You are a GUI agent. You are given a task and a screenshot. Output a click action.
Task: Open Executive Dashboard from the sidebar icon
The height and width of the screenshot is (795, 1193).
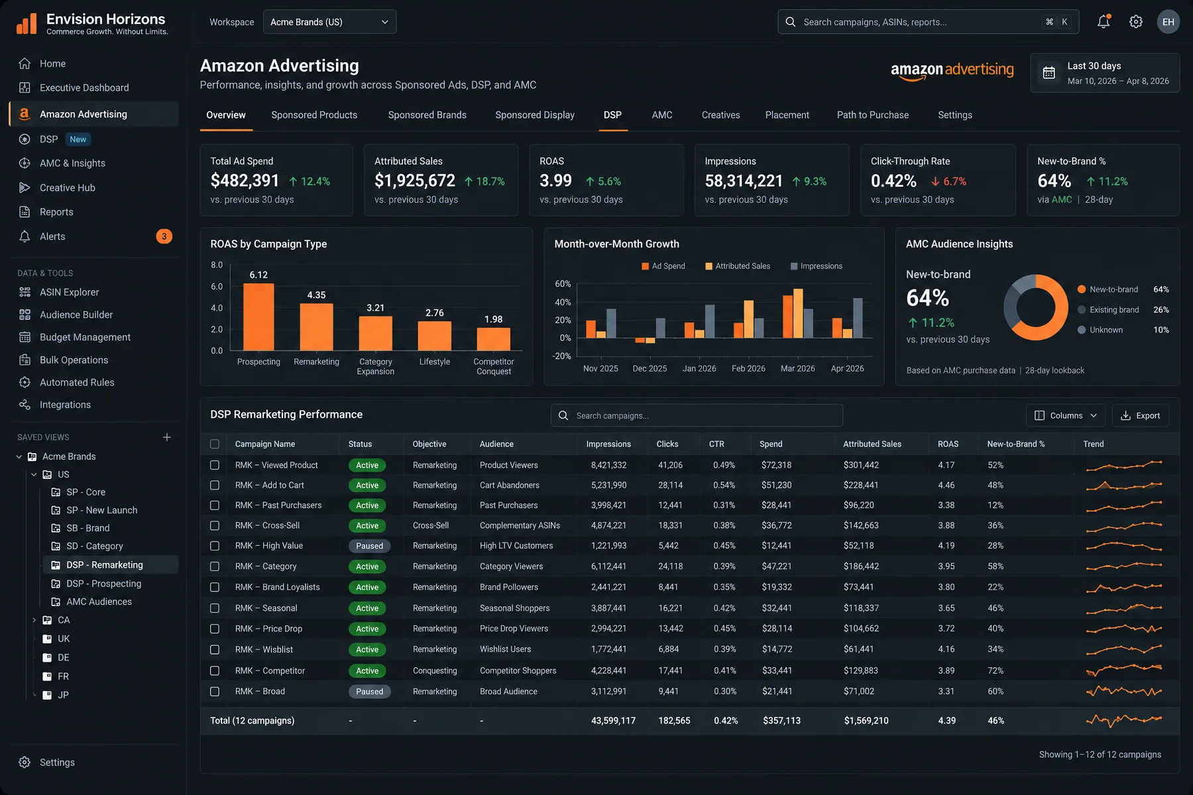25,87
